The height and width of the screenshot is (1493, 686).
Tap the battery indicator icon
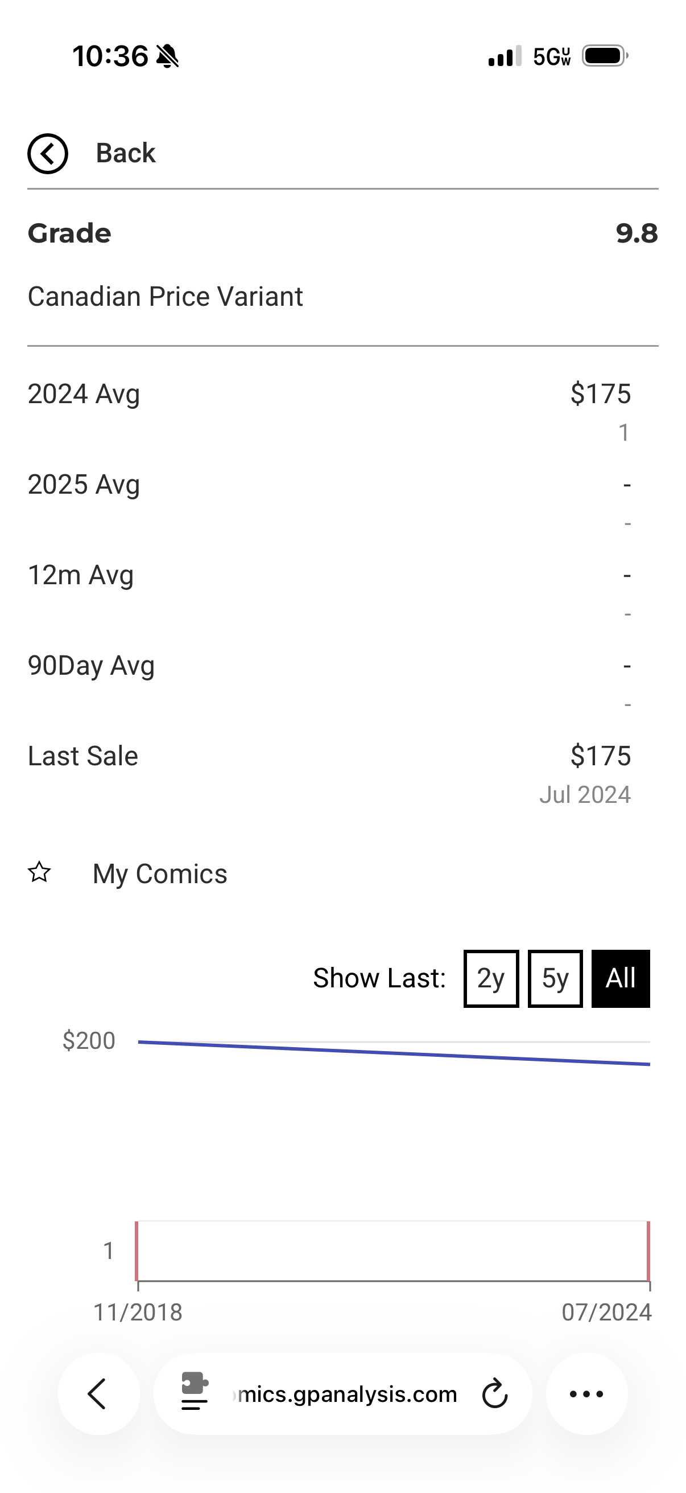[x=605, y=56]
